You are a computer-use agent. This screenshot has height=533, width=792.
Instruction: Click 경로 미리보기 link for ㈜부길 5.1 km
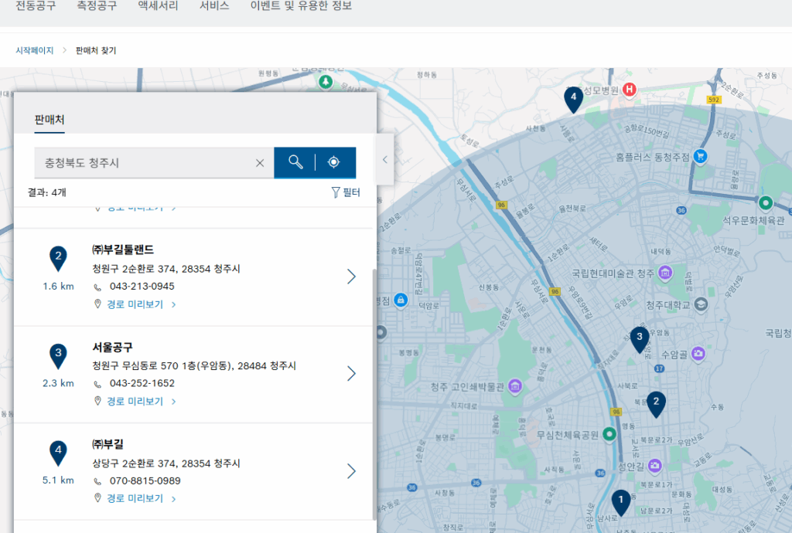tap(135, 499)
